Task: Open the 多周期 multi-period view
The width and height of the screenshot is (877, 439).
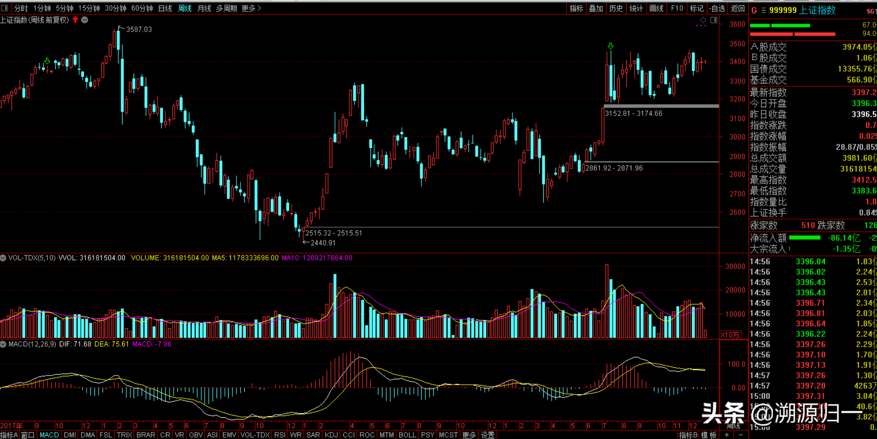Action: [x=227, y=8]
